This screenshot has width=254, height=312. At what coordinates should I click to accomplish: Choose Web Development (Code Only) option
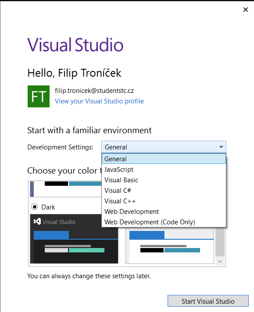pyautogui.click(x=164, y=222)
